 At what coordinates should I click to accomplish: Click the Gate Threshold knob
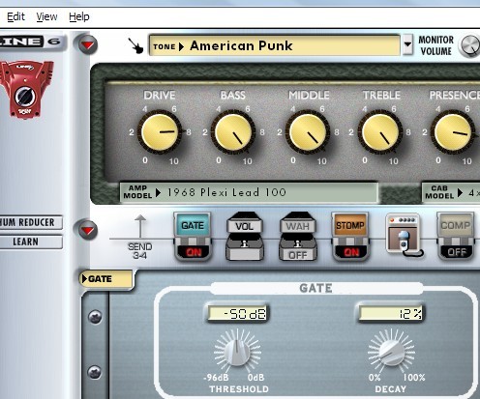click(237, 352)
